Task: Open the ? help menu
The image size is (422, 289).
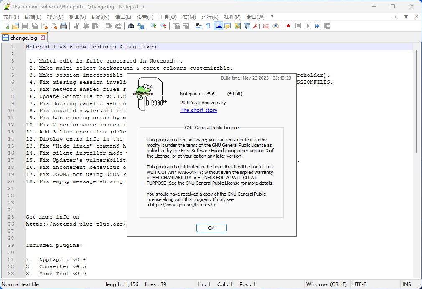Action: click(x=272, y=17)
